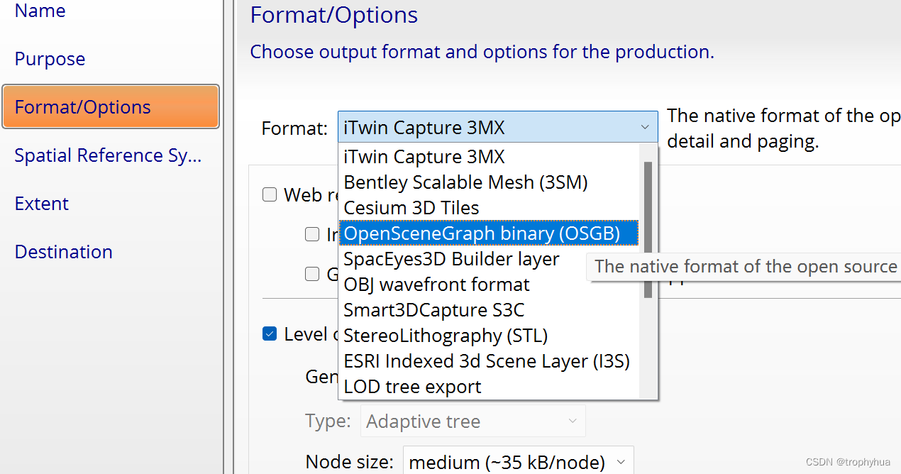Select SpacEyes3D Builder layer option
The width and height of the screenshot is (901, 474).
point(490,259)
